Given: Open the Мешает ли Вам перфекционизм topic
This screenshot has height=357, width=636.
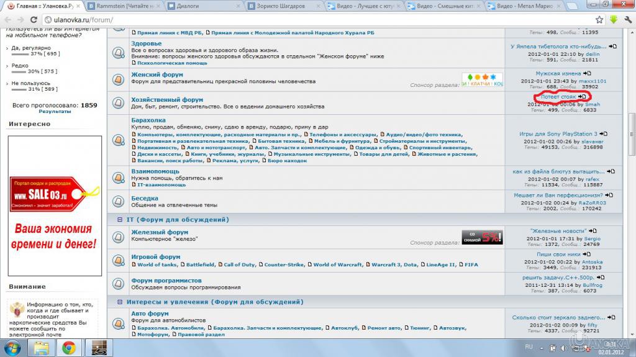Looking at the screenshot, I should 558,195.
